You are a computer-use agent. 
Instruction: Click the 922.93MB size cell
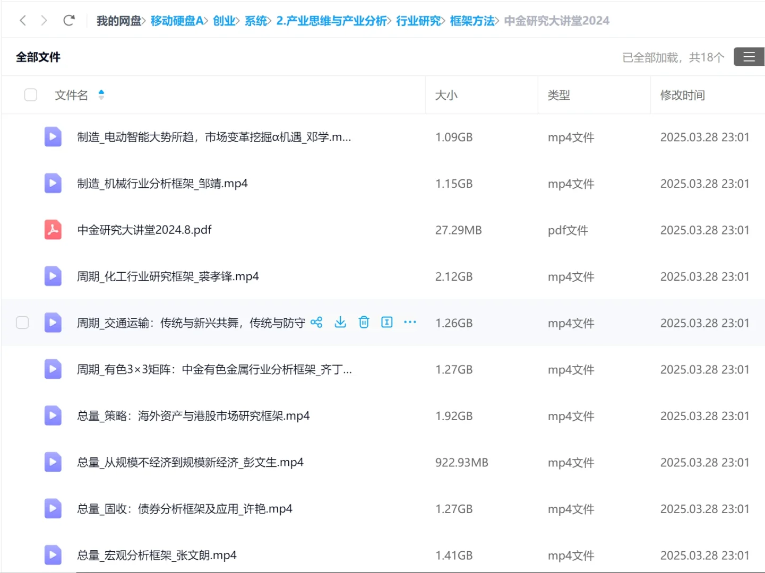(461, 462)
